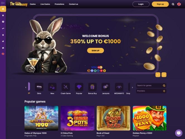Screen dimensions: 185x139
Task: Open the Promotions menu item
Action: tap(59, 4)
